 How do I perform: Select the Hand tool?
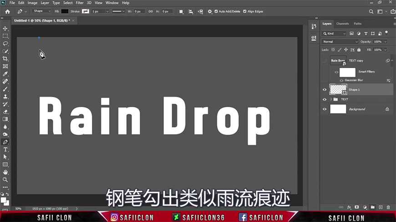coord(5,172)
